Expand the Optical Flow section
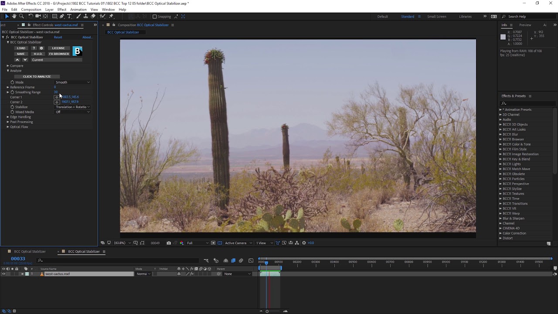Image resolution: width=558 pixels, height=314 pixels. (7, 127)
